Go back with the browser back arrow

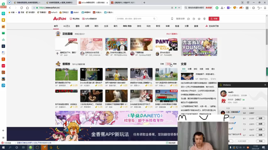10,7
